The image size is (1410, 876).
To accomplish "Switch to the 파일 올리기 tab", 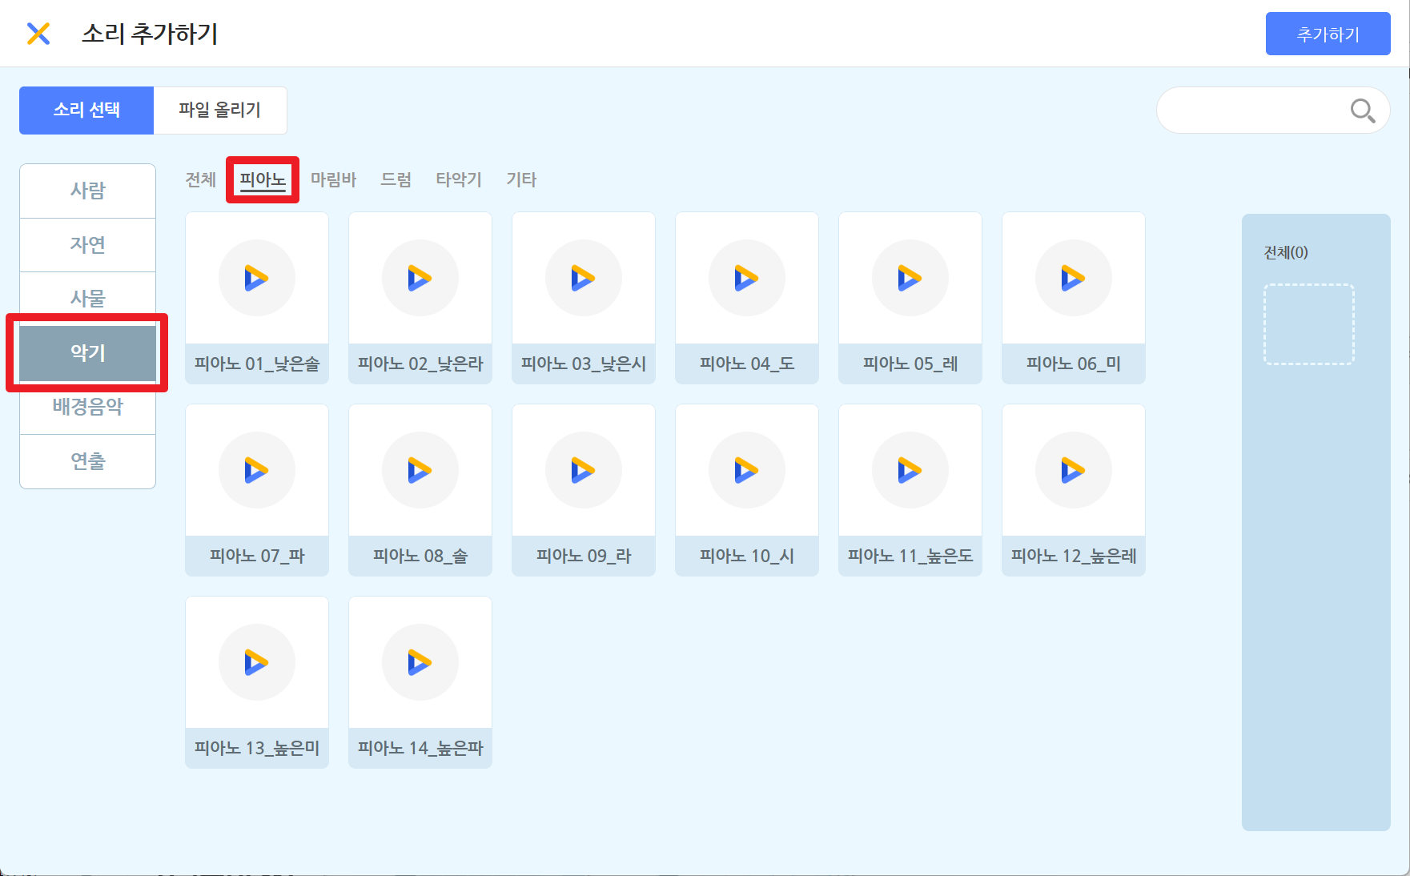I will [x=220, y=111].
